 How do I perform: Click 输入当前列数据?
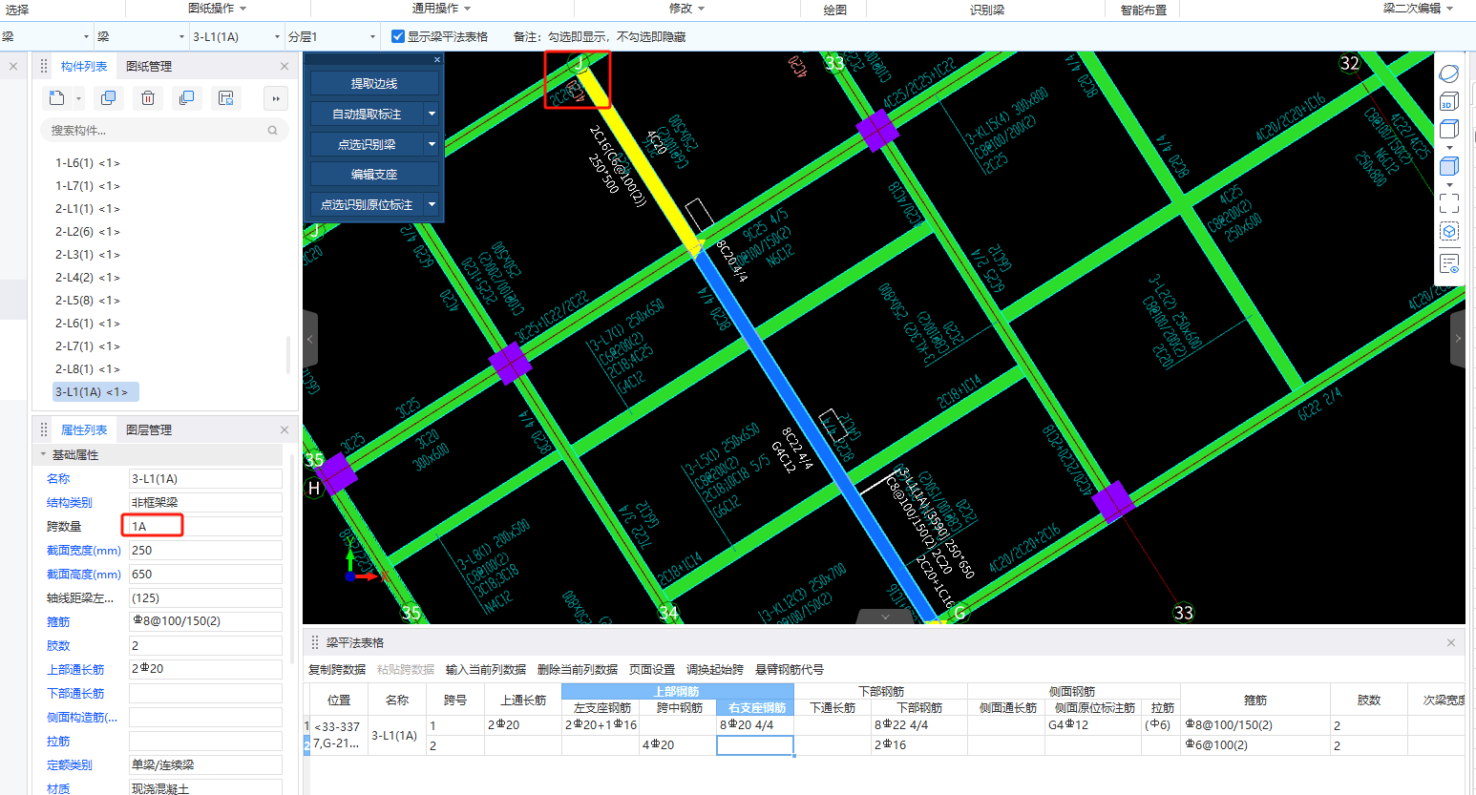coord(486,669)
